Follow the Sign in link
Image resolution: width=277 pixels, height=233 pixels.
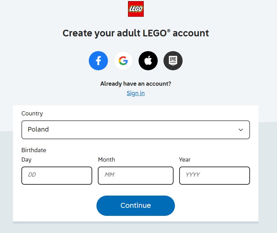[x=136, y=93]
